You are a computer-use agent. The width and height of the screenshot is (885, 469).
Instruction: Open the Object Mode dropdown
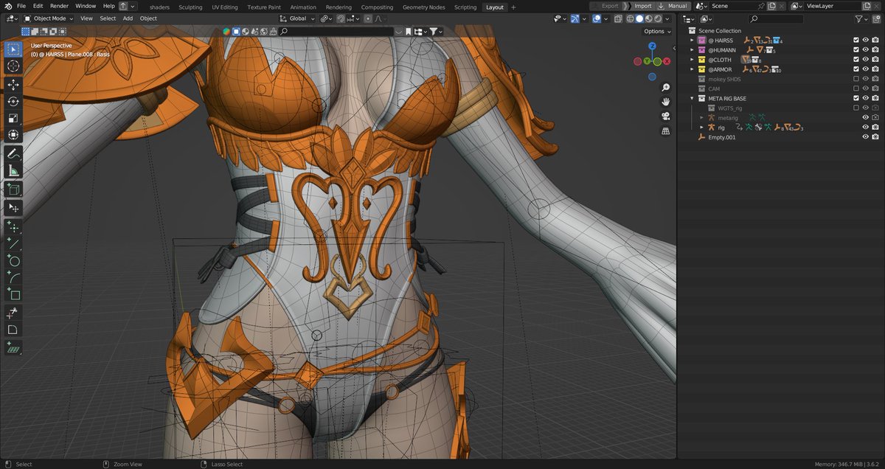[48, 18]
